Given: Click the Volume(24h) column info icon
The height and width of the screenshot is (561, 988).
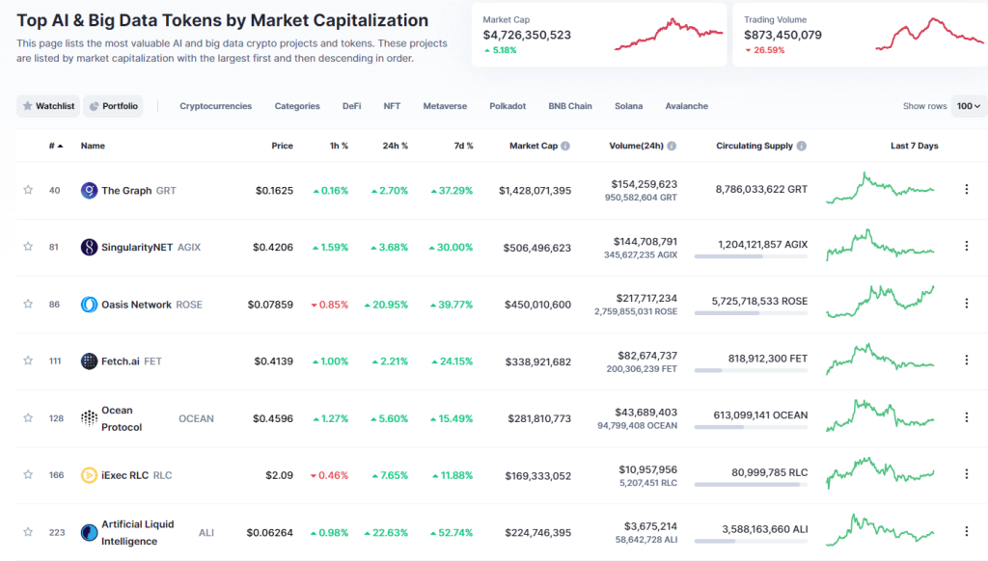Looking at the screenshot, I should click(672, 146).
